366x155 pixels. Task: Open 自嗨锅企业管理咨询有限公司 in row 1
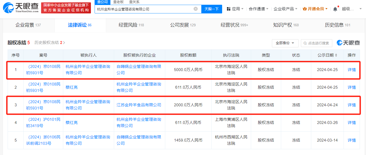point(139,70)
